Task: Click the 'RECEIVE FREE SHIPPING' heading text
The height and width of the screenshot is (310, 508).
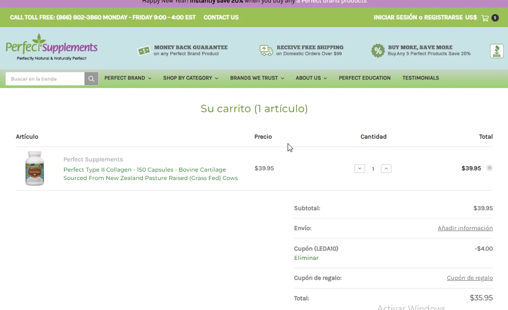Action: (x=310, y=47)
